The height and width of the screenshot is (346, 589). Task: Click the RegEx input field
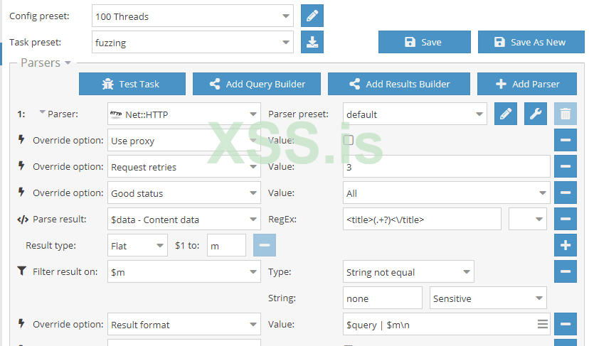click(422, 219)
